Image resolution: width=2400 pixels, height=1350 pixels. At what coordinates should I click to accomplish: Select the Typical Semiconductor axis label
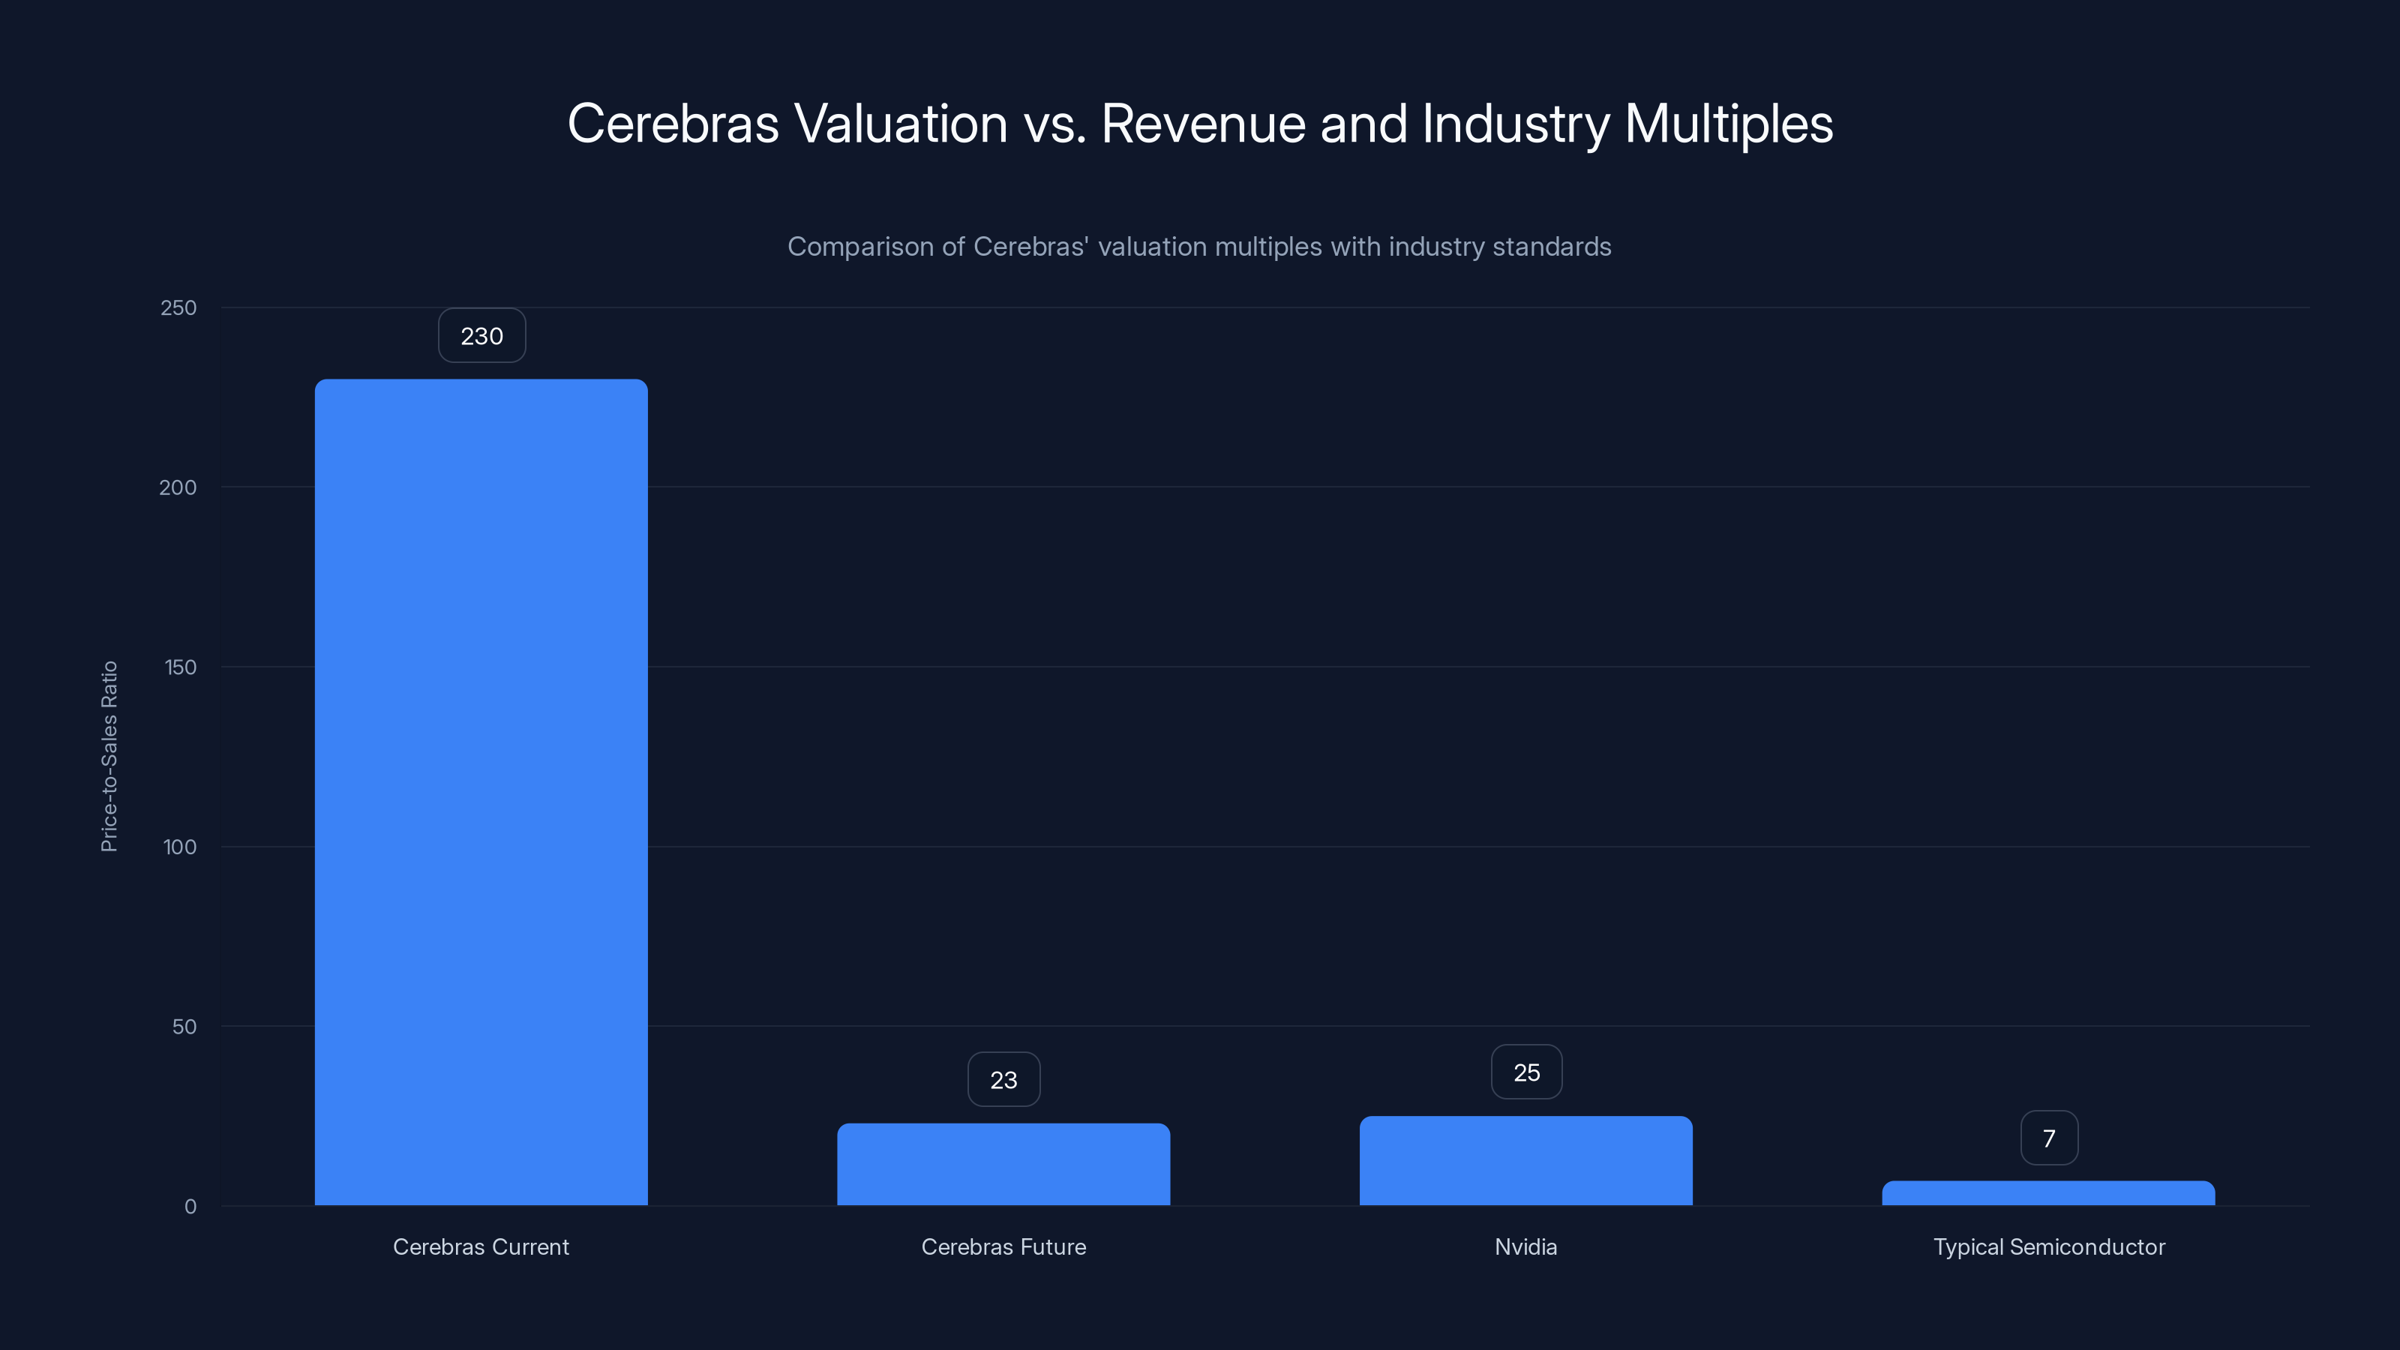click(2047, 1246)
